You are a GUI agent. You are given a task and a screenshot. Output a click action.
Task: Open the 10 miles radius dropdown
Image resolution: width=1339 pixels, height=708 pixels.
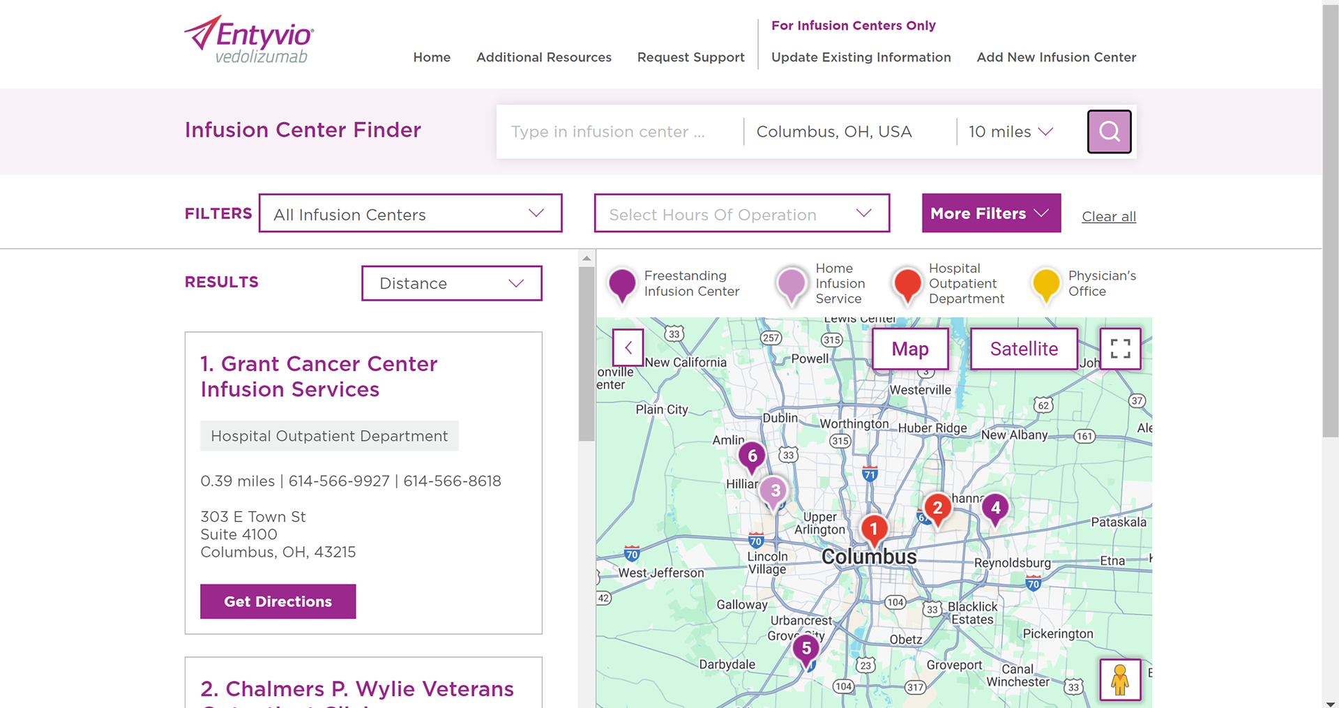1011,132
